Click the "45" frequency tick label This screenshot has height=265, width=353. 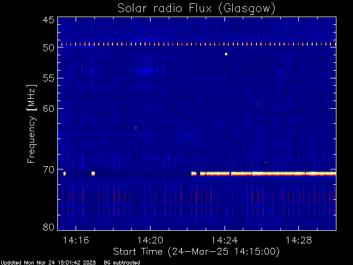(x=49, y=20)
